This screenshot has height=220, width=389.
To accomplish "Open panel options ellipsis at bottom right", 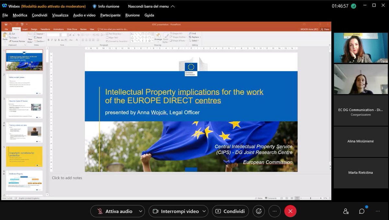I will [x=377, y=211].
